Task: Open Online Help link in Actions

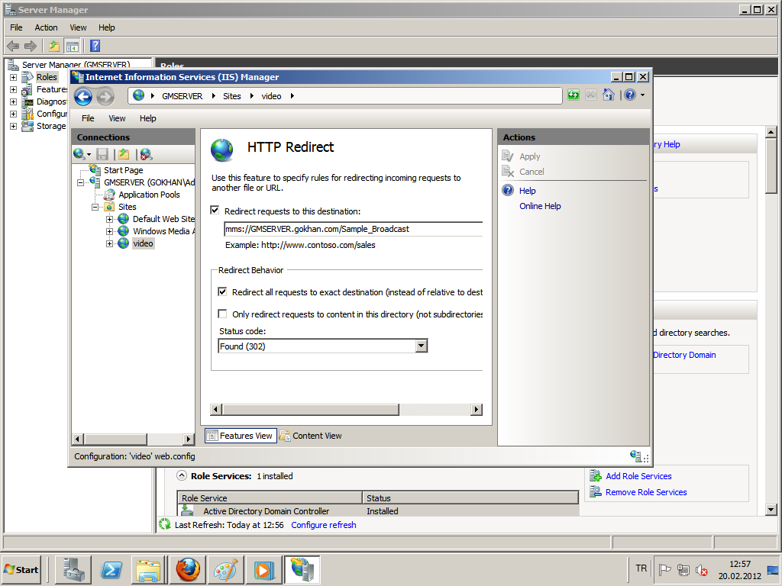Action: point(540,206)
